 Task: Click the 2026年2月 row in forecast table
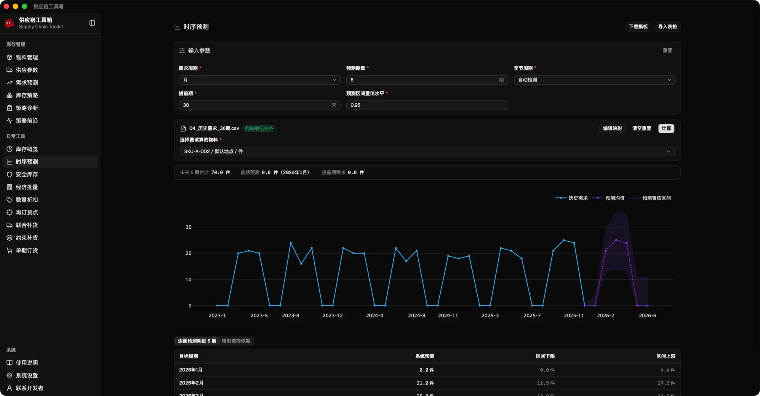point(427,383)
